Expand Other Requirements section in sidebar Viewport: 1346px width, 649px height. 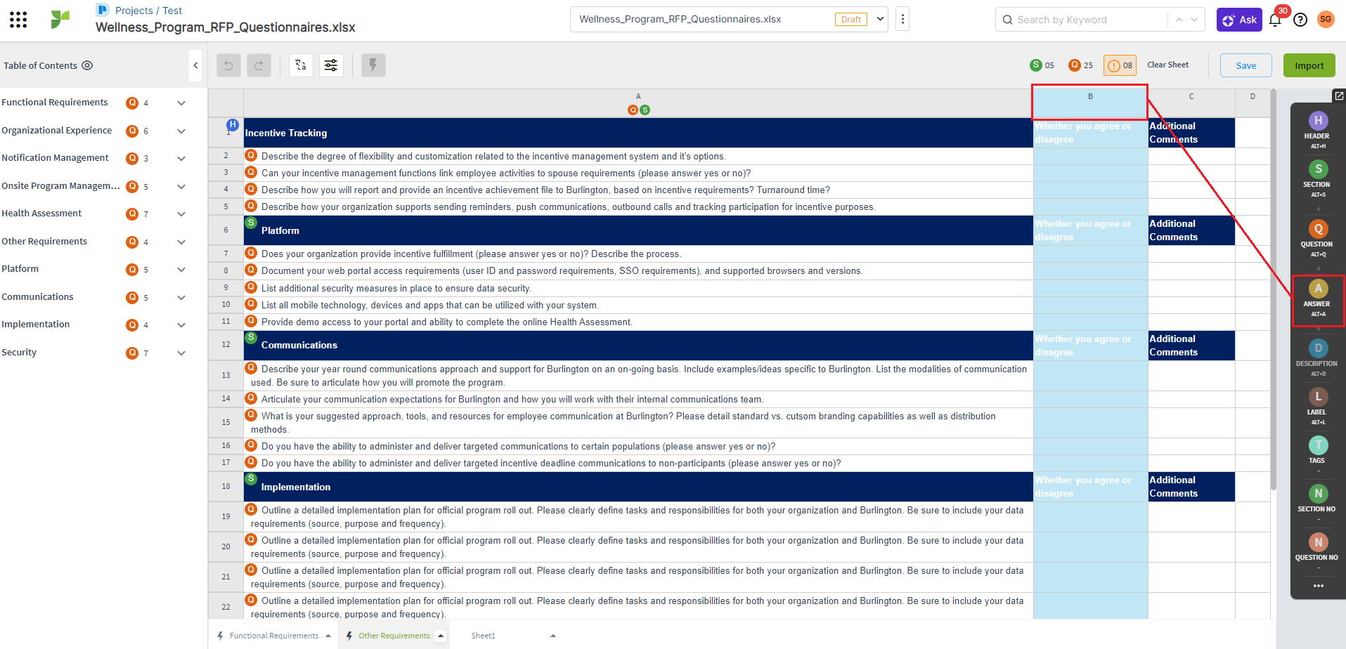click(x=181, y=242)
